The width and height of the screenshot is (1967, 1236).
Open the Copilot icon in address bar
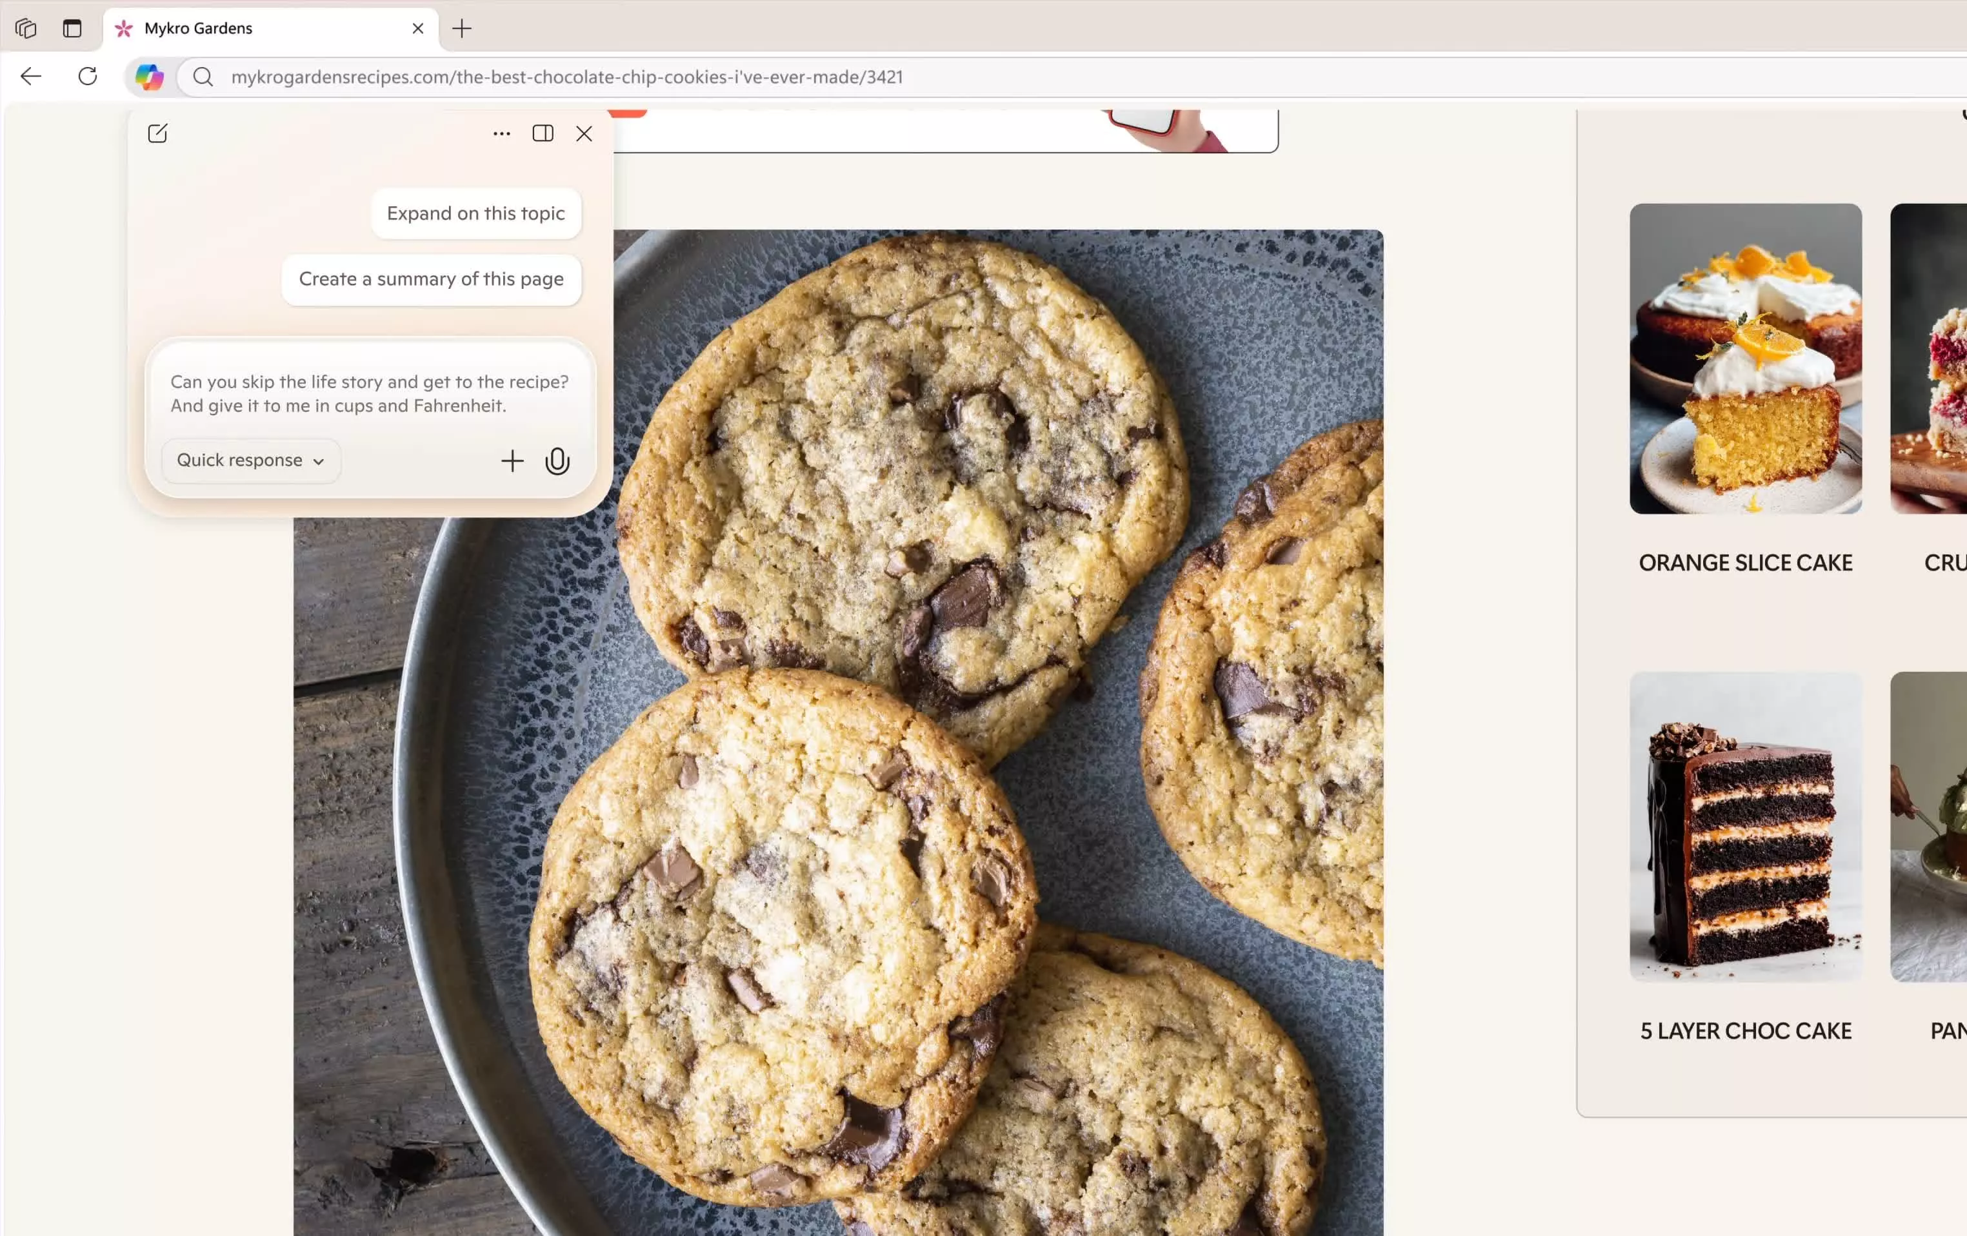(150, 77)
